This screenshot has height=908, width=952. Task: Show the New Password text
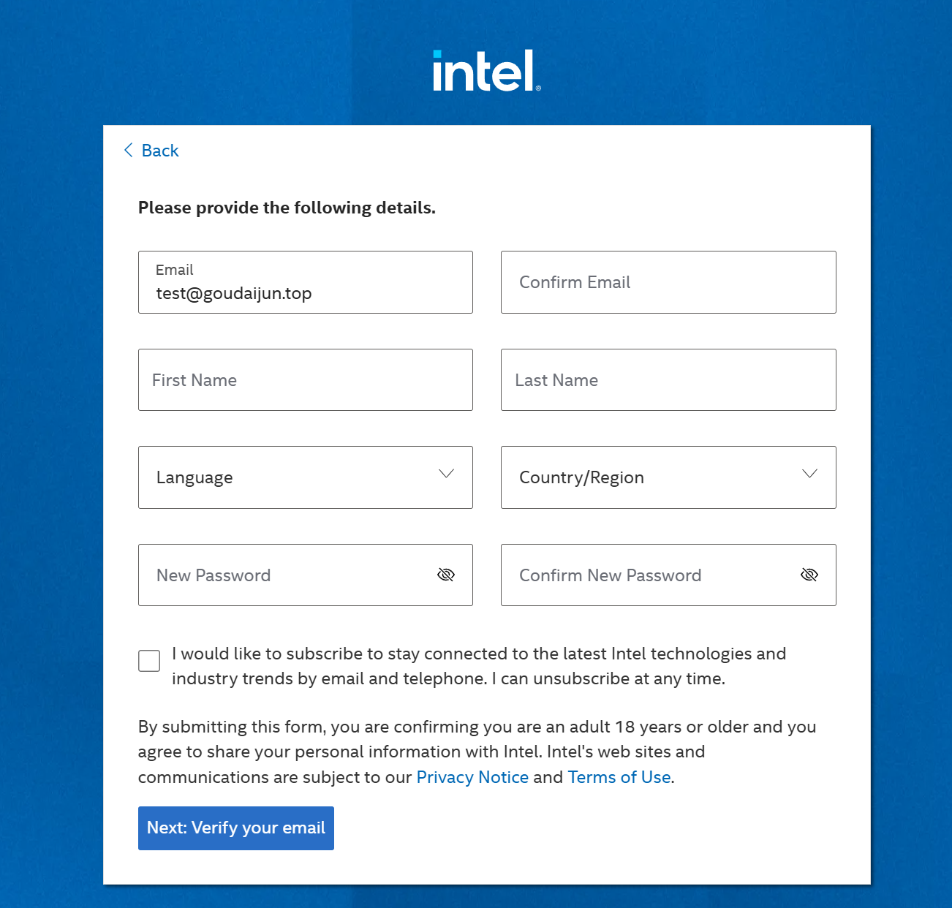click(x=446, y=575)
